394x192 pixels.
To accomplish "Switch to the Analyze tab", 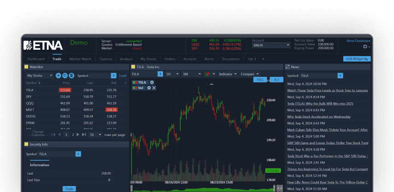I will (x=126, y=59).
